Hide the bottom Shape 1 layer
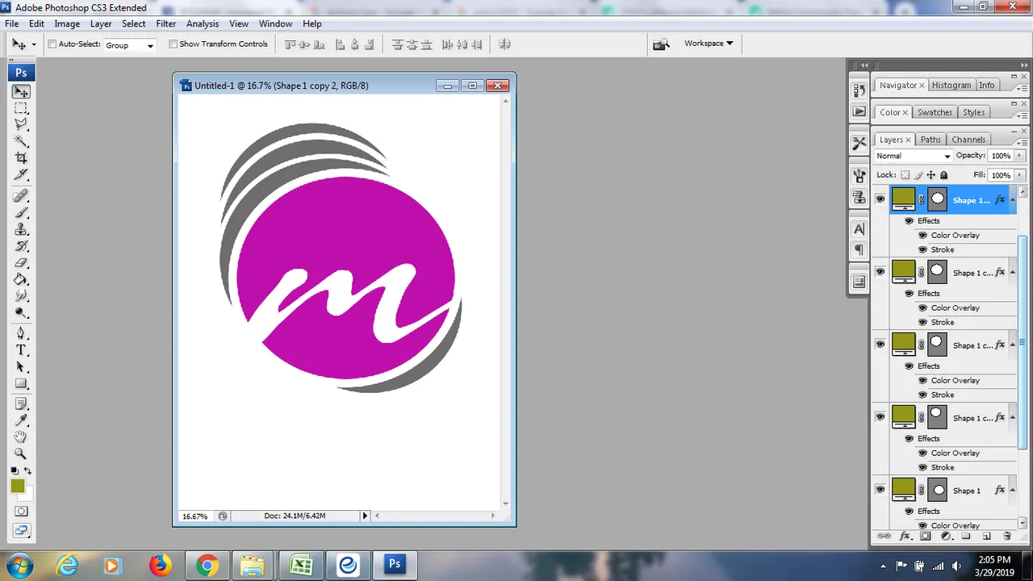This screenshot has width=1033, height=581. [880, 490]
